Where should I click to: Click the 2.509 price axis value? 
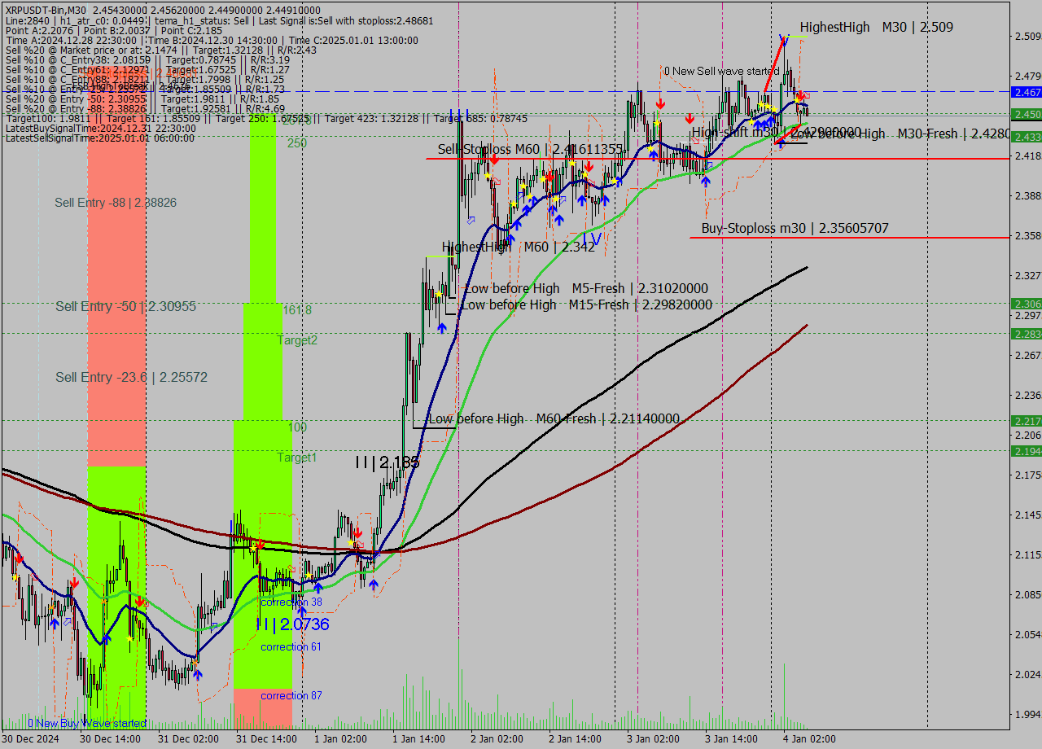point(1027,36)
